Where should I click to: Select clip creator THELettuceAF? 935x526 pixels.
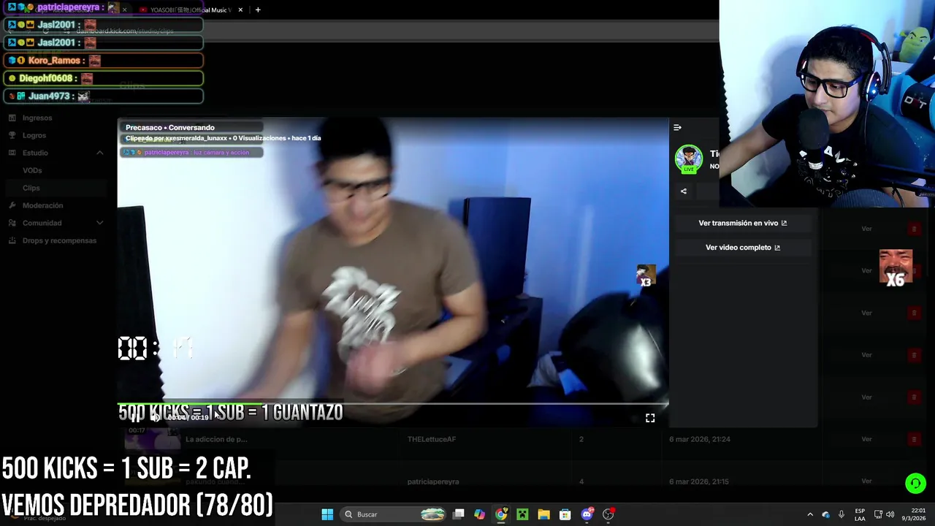[432, 439]
